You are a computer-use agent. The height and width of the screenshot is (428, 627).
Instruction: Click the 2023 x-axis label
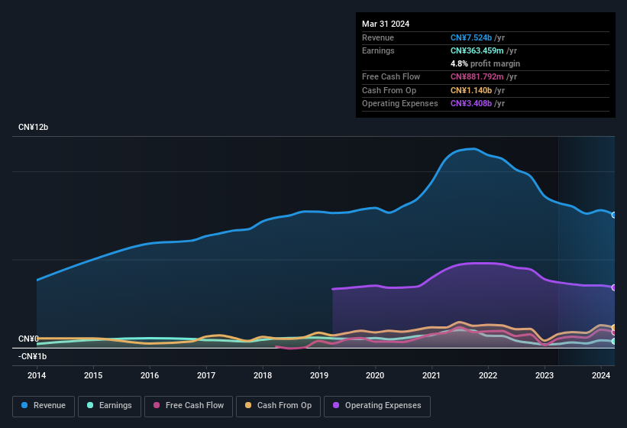[545, 375]
